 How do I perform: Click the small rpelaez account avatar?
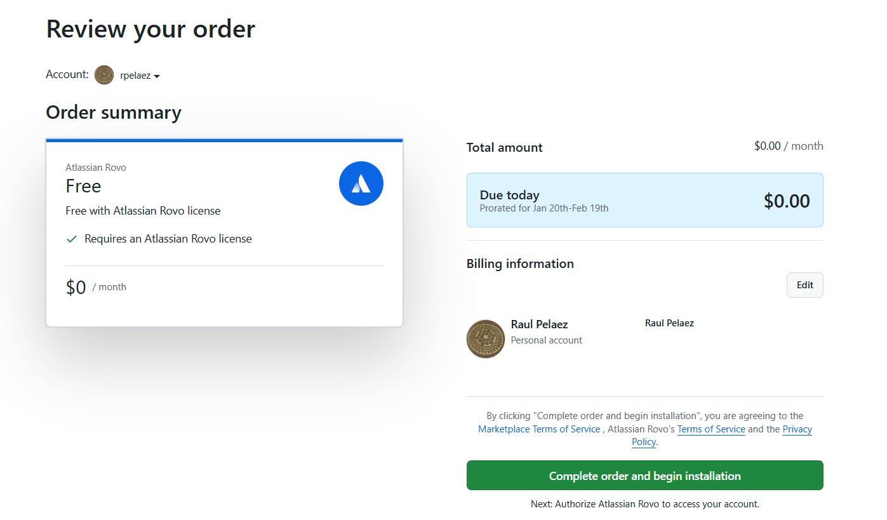tap(104, 75)
